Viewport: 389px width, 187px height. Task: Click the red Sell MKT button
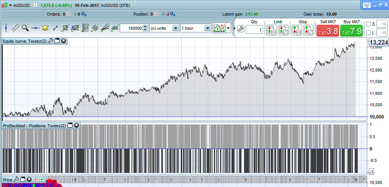pyautogui.click(x=327, y=30)
